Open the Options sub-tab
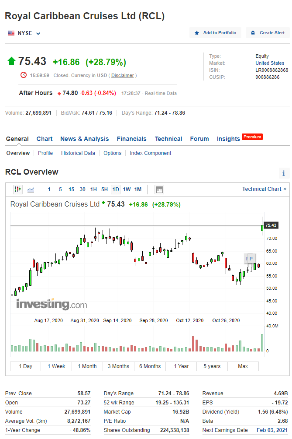Screen dimensions: 292x439 point(113,153)
